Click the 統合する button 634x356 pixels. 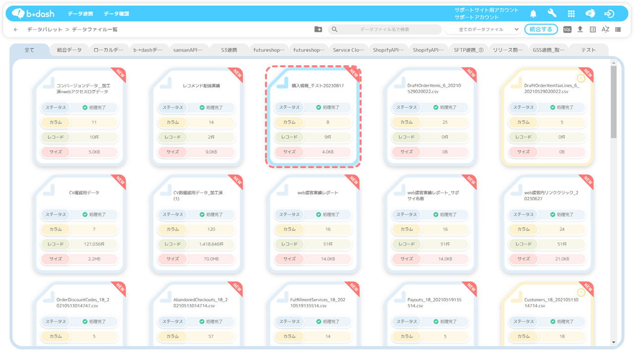541,30
